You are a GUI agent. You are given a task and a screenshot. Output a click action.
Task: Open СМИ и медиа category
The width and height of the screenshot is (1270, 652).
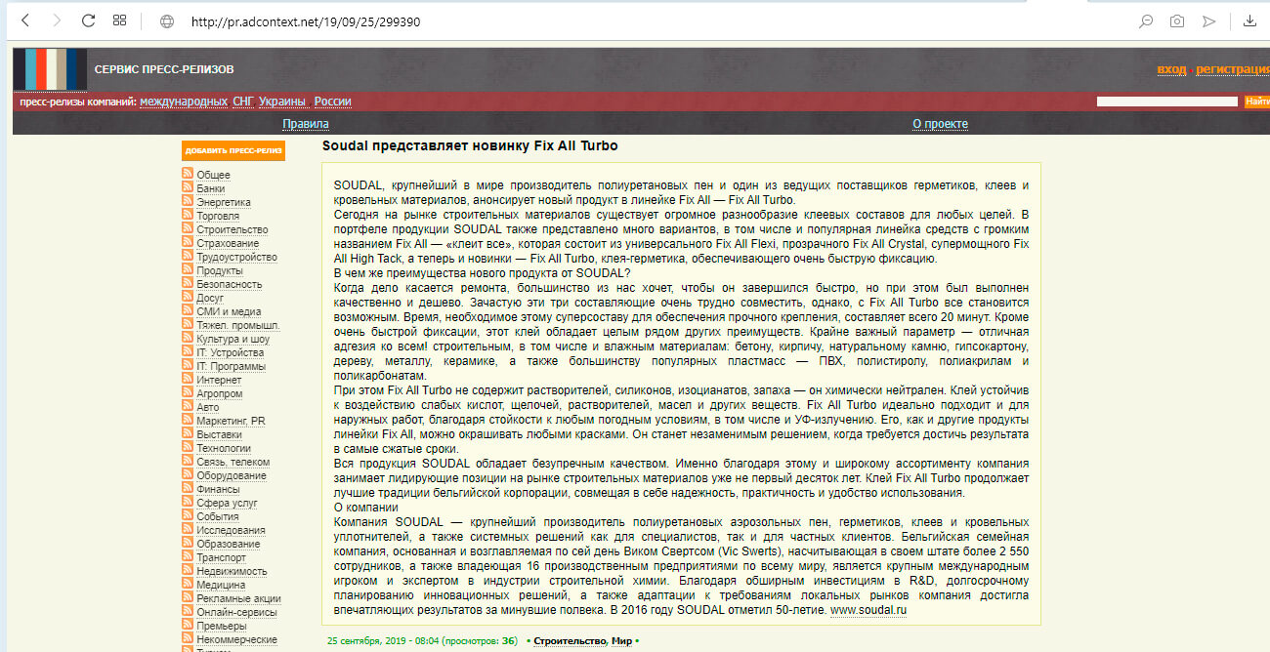[229, 312]
